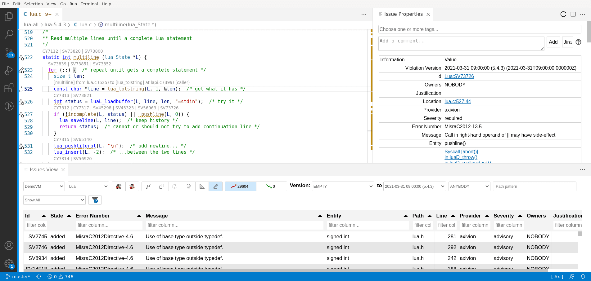Screen dimensions: 591x281
Task: Click the comment help question-mark icon
Action: 578,42
